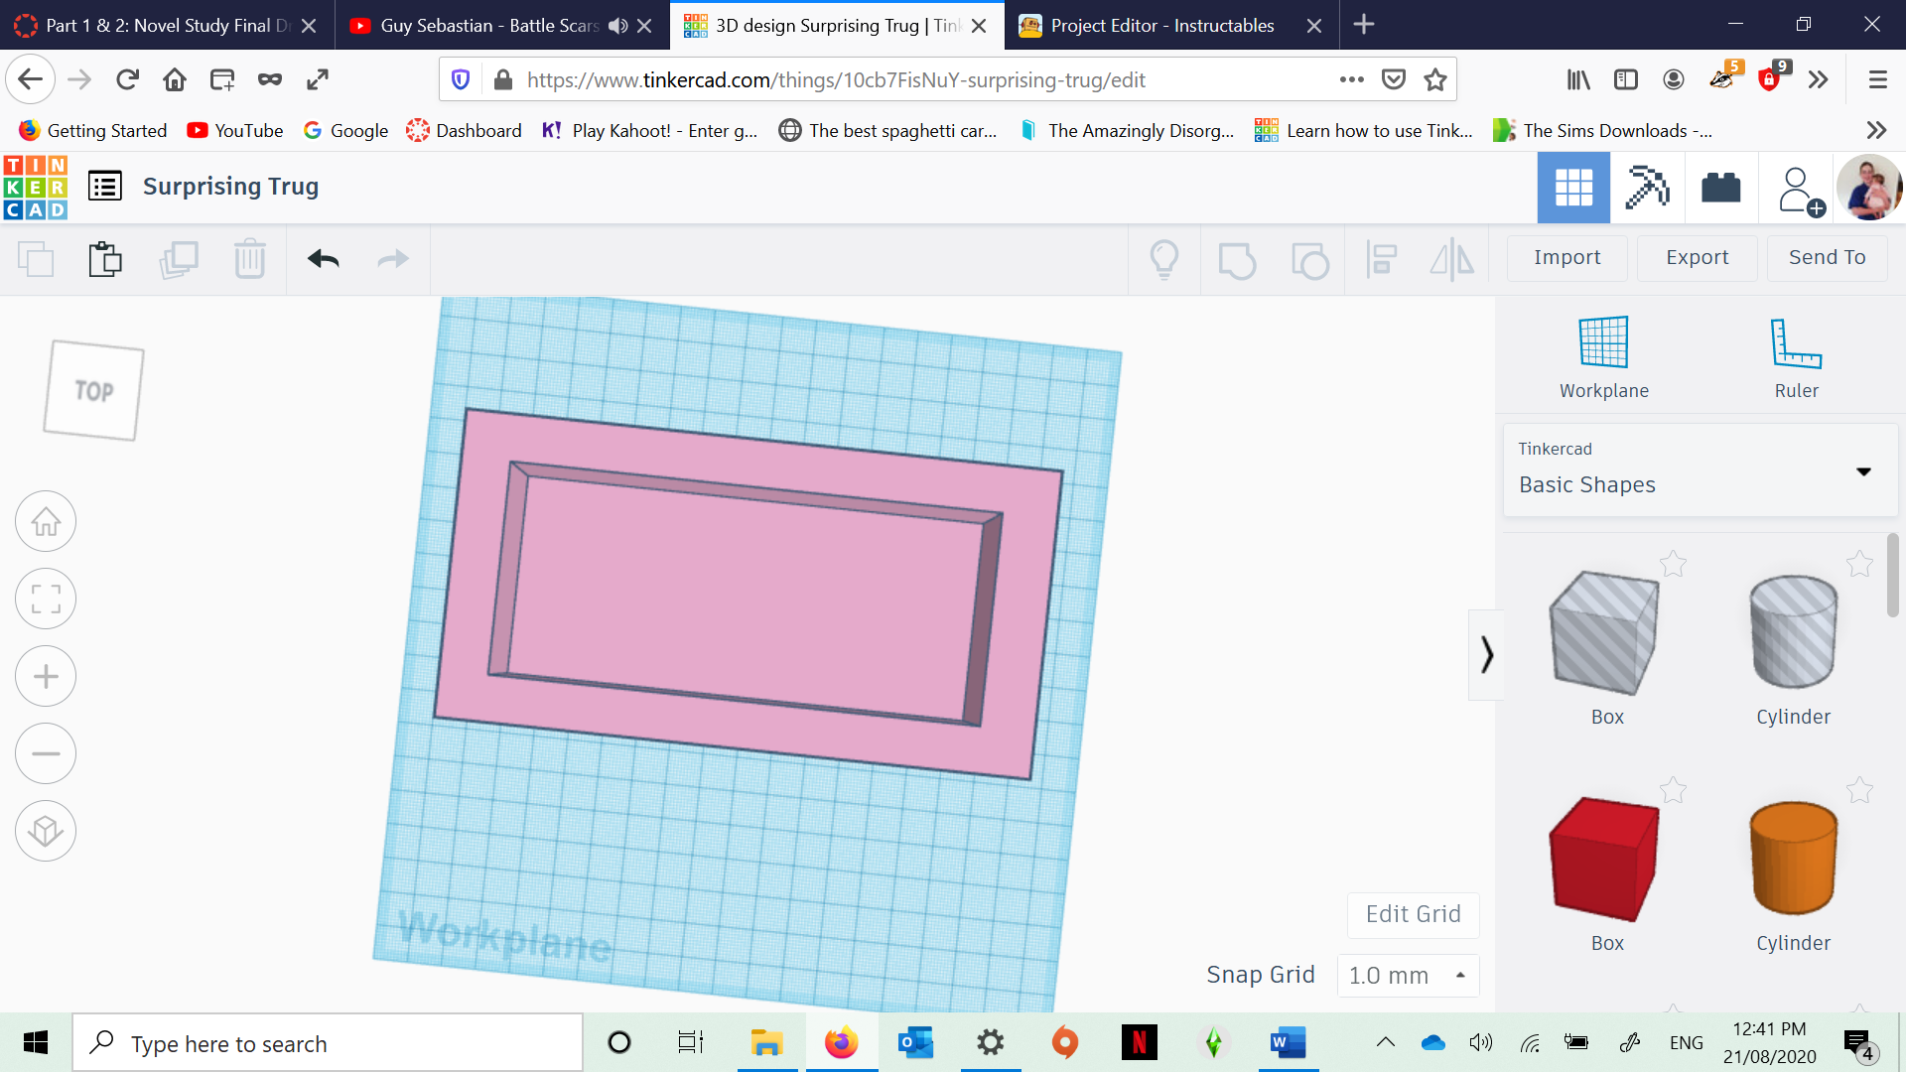Click the Import button
The height and width of the screenshot is (1072, 1906).
[x=1566, y=258]
